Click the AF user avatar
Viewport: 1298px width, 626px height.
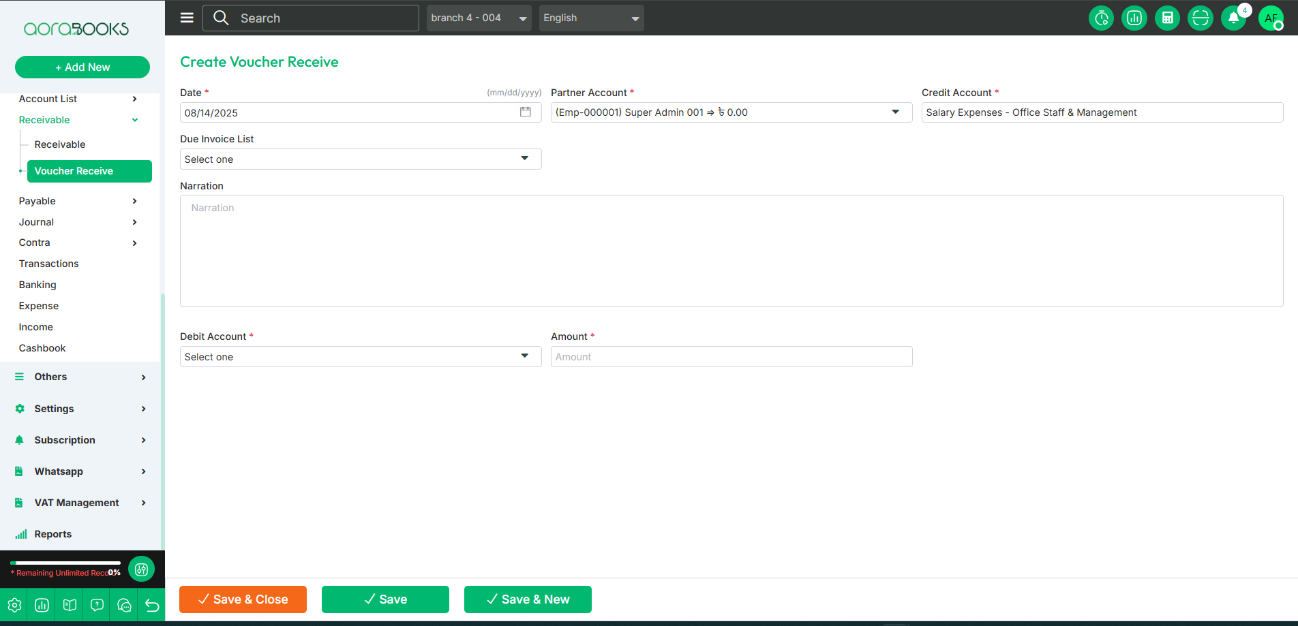coord(1271,18)
